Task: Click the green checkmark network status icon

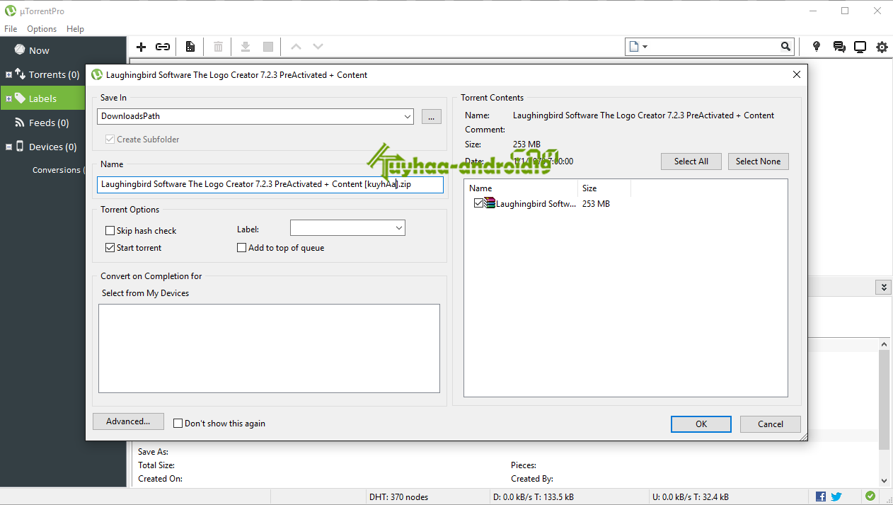Action: [x=870, y=497]
